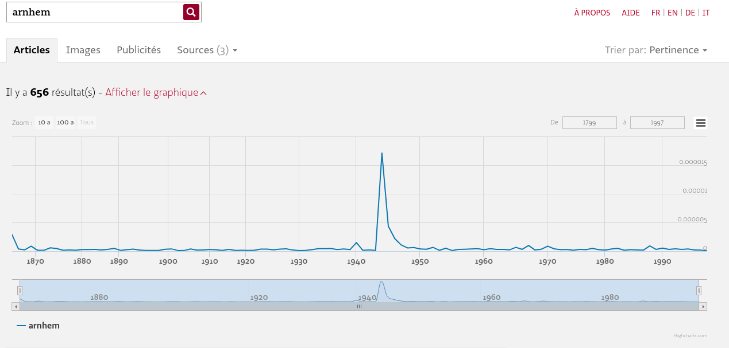Screen dimensions: 729x348
Task: Open the chart hamburger menu icon
Action: click(x=701, y=123)
